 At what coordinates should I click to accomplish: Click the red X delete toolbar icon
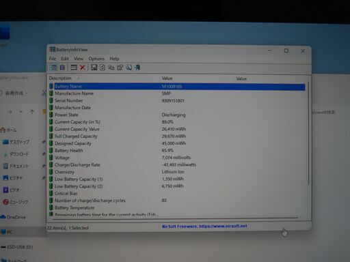pyautogui.click(x=83, y=68)
